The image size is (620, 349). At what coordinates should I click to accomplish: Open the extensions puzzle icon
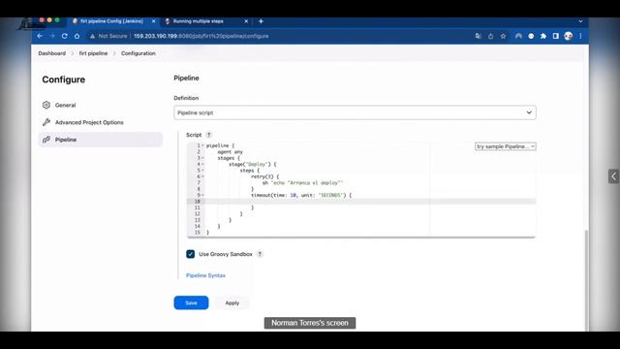(x=543, y=36)
